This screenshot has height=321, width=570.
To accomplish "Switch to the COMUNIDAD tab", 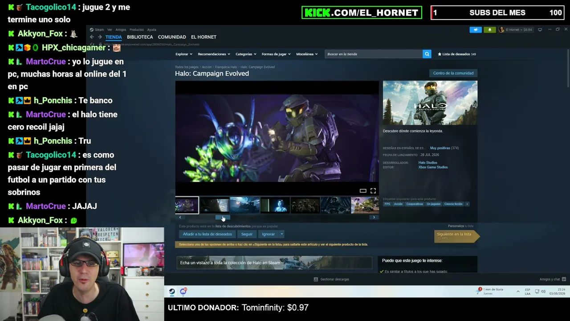I will pyautogui.click(x=172, y=37).
